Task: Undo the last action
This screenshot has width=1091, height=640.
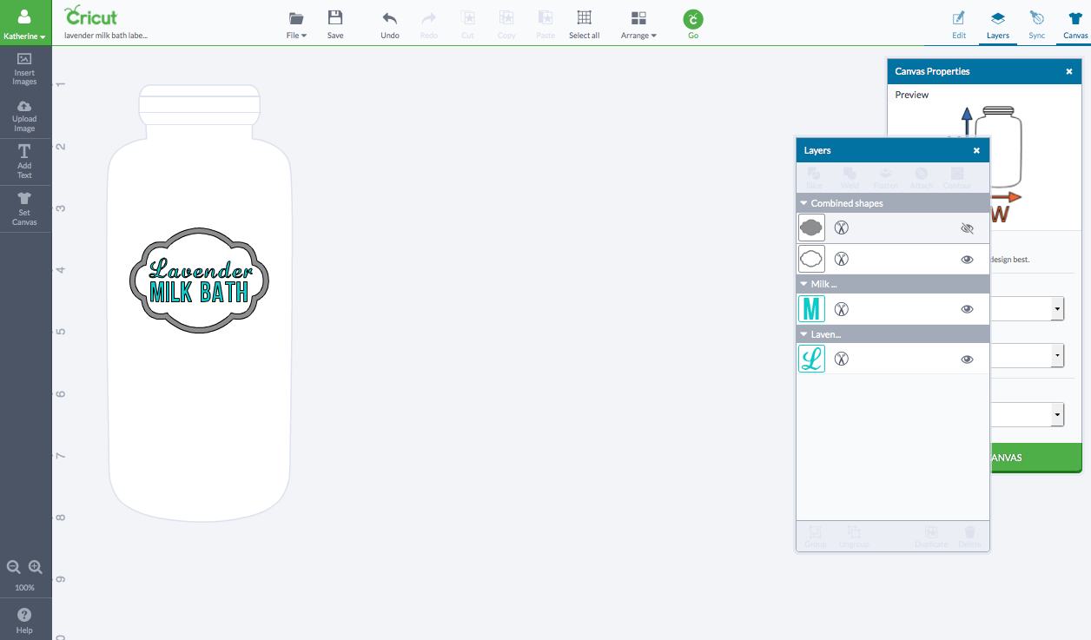Action: [x=390, y=24]
